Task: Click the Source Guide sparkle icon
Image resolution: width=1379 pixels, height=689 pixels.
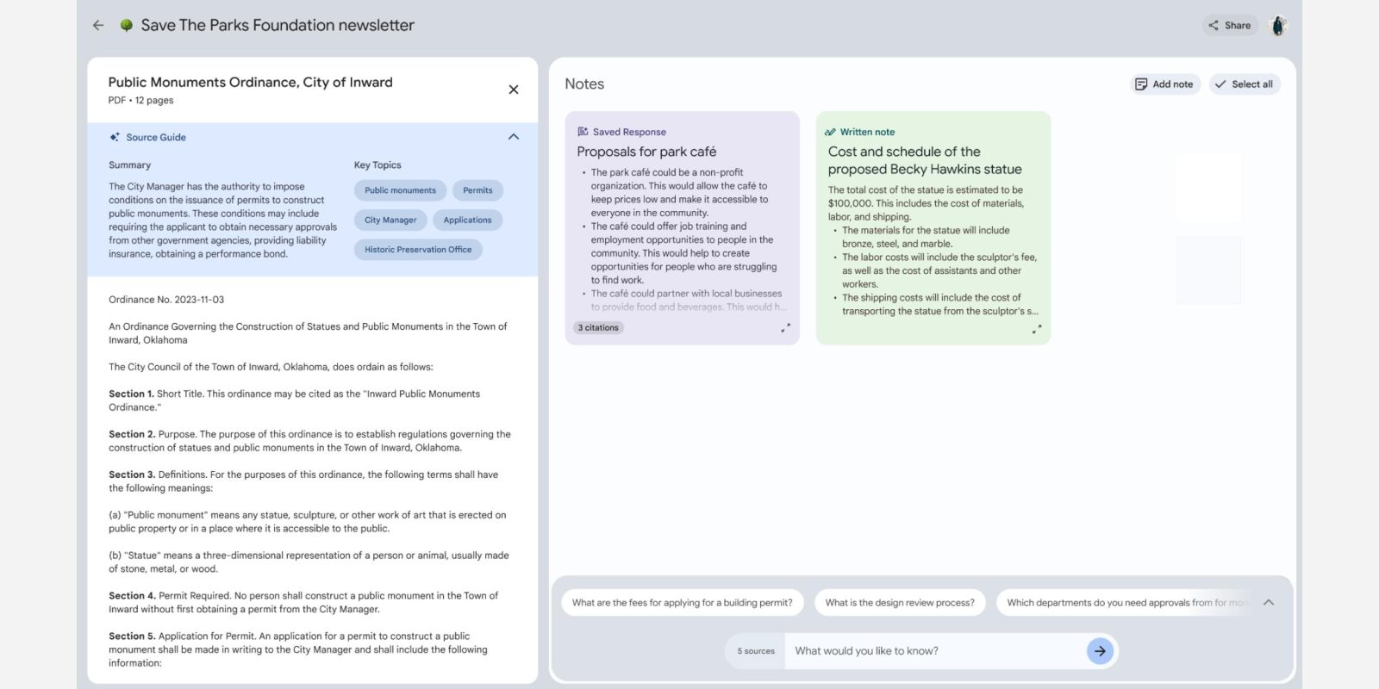Action: coord(115,137)
